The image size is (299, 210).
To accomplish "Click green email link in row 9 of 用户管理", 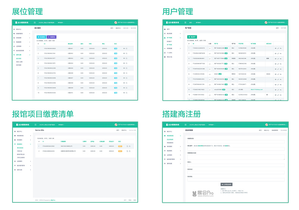I will pyautogui.click(x=257, y=90).
